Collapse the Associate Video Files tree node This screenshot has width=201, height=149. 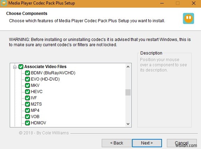coord(15,67)
